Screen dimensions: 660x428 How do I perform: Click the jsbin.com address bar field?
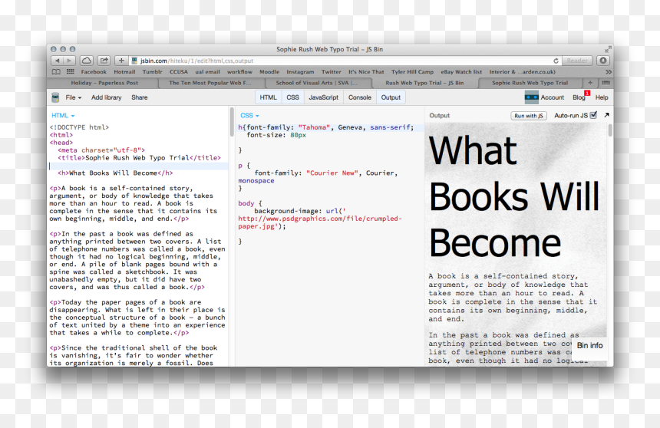345,61
